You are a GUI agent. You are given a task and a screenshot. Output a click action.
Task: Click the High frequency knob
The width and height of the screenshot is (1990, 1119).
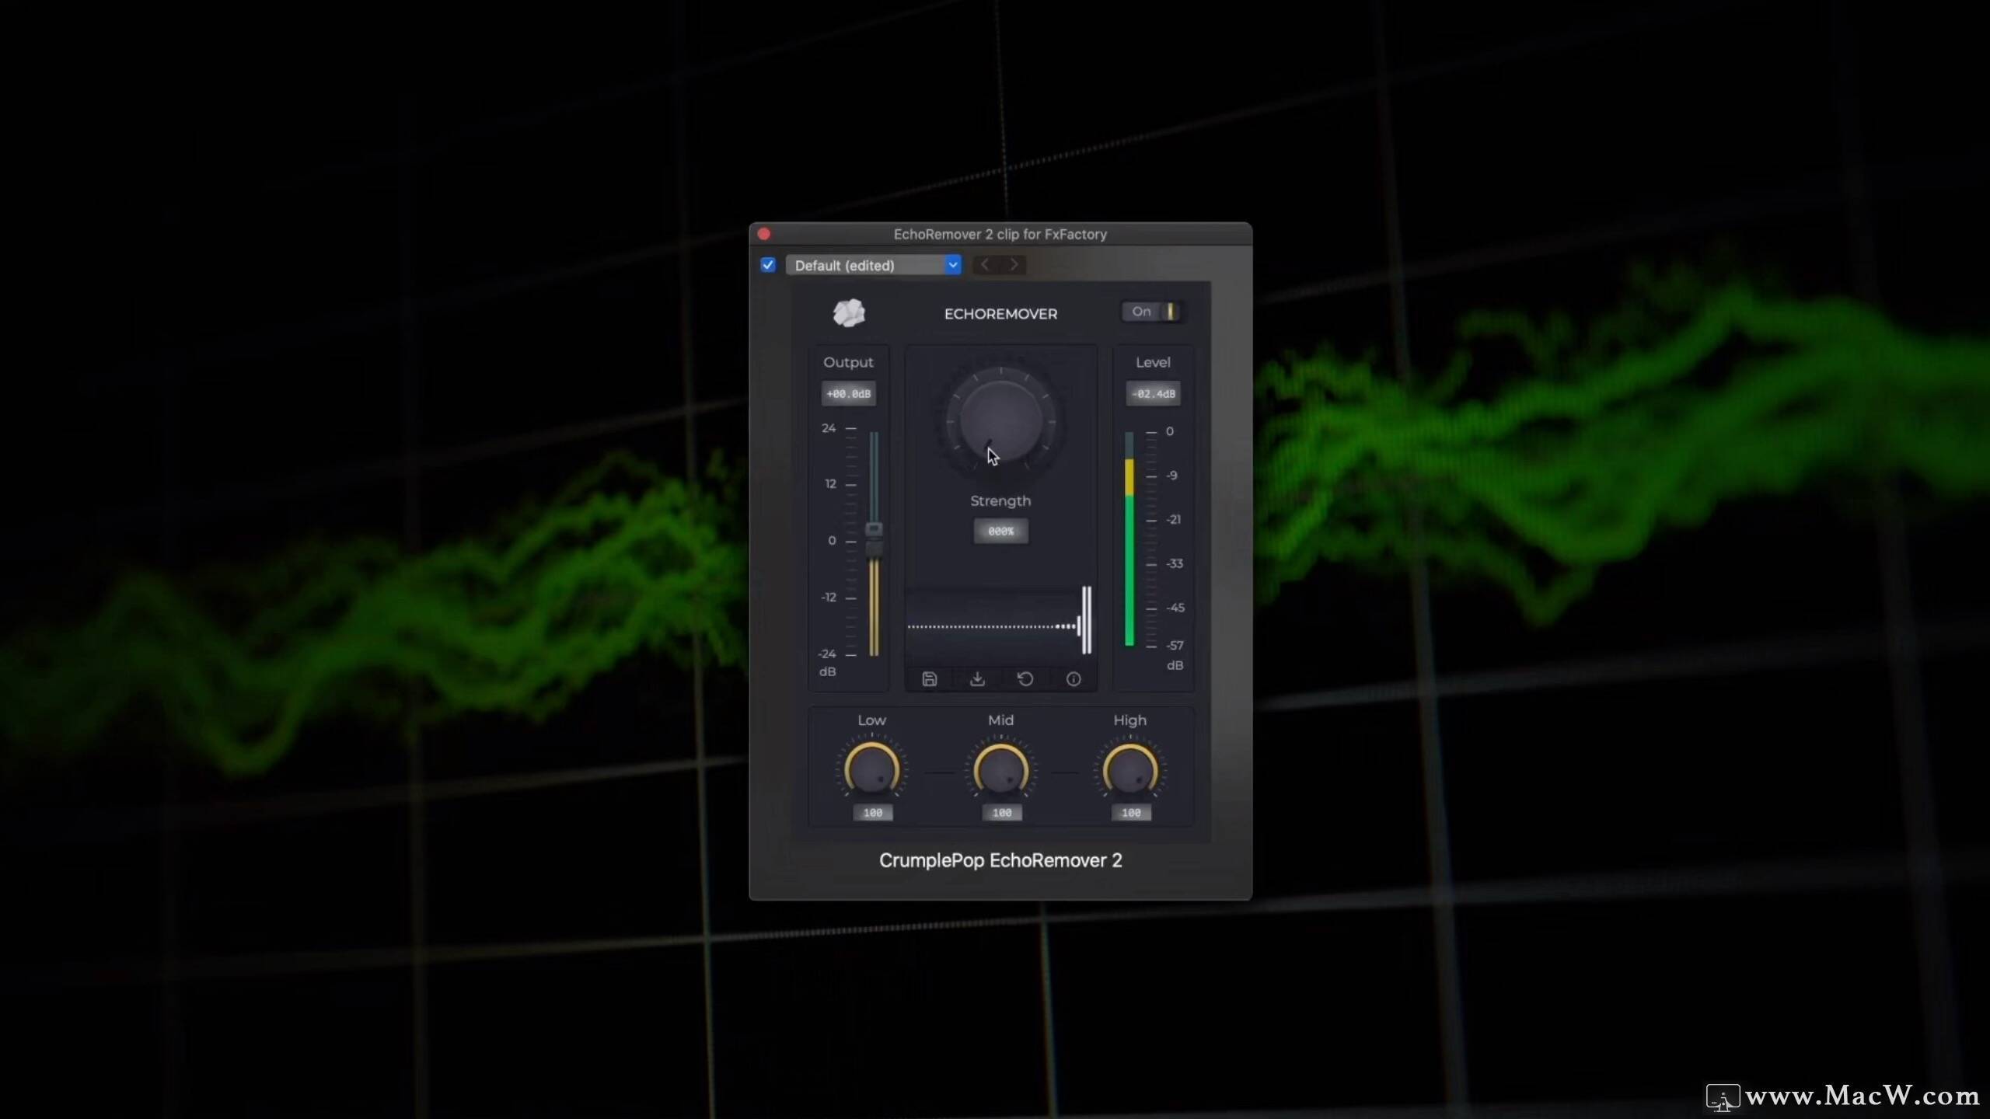click(x=1130, y=770)
